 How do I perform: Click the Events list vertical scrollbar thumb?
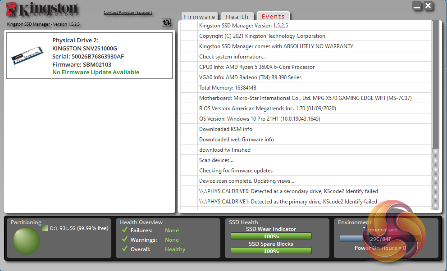[x=435, y=85]
